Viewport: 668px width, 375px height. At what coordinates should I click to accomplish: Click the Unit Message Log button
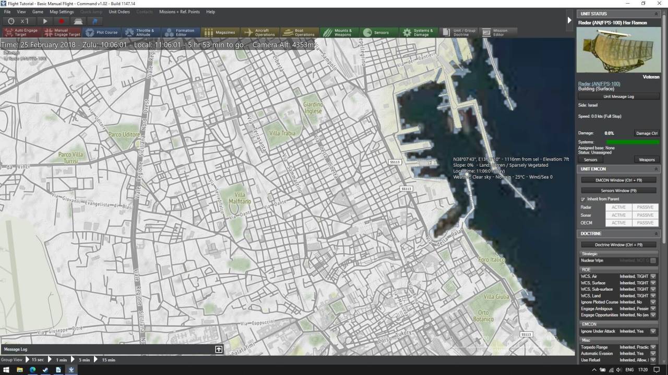pyautogui.click(x=618, y=96)
